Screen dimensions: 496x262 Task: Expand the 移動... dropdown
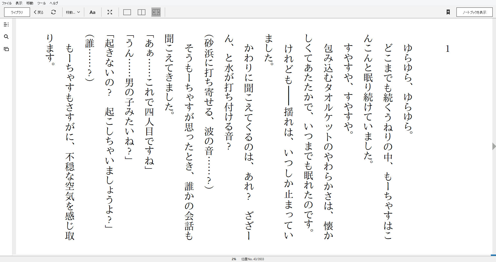[73, 12]
